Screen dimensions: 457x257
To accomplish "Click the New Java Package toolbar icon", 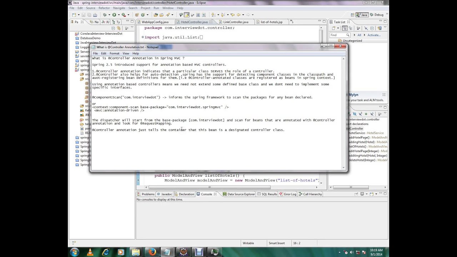I will (137, 15).
